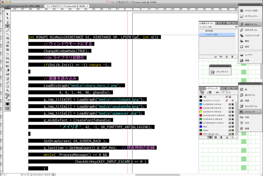The image size is (263, 176).
Task: Select the Selection tool (black arrow)
Action: point(7,14)
